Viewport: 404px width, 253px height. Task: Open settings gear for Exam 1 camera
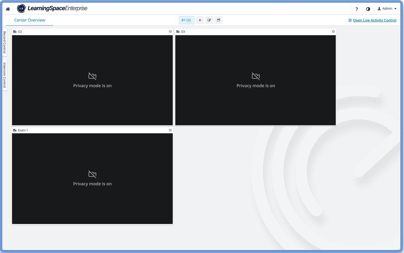170,130
